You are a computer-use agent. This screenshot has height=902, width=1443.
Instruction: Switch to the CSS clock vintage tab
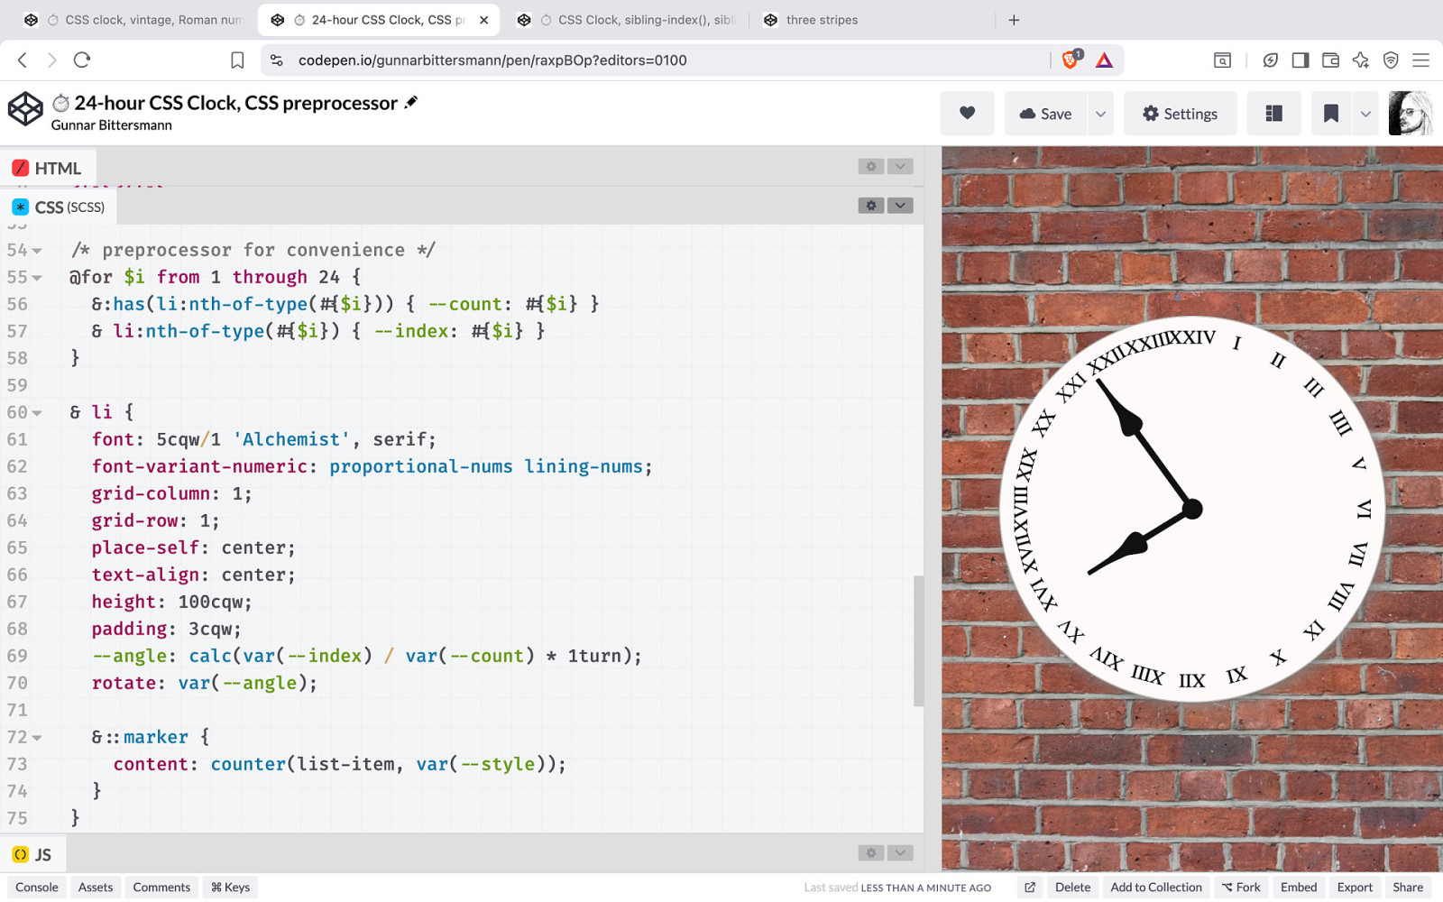pos(144,20)
